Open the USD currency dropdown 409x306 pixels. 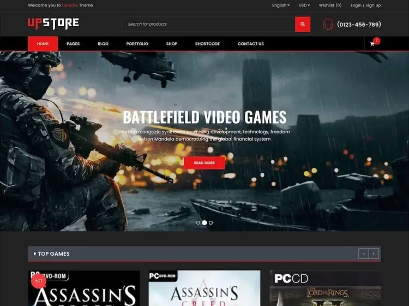tap(304, 5)
